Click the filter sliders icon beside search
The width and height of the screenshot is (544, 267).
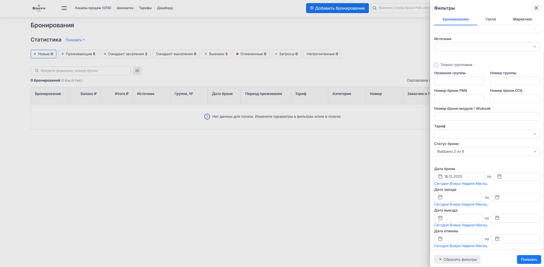click(137, 71)
